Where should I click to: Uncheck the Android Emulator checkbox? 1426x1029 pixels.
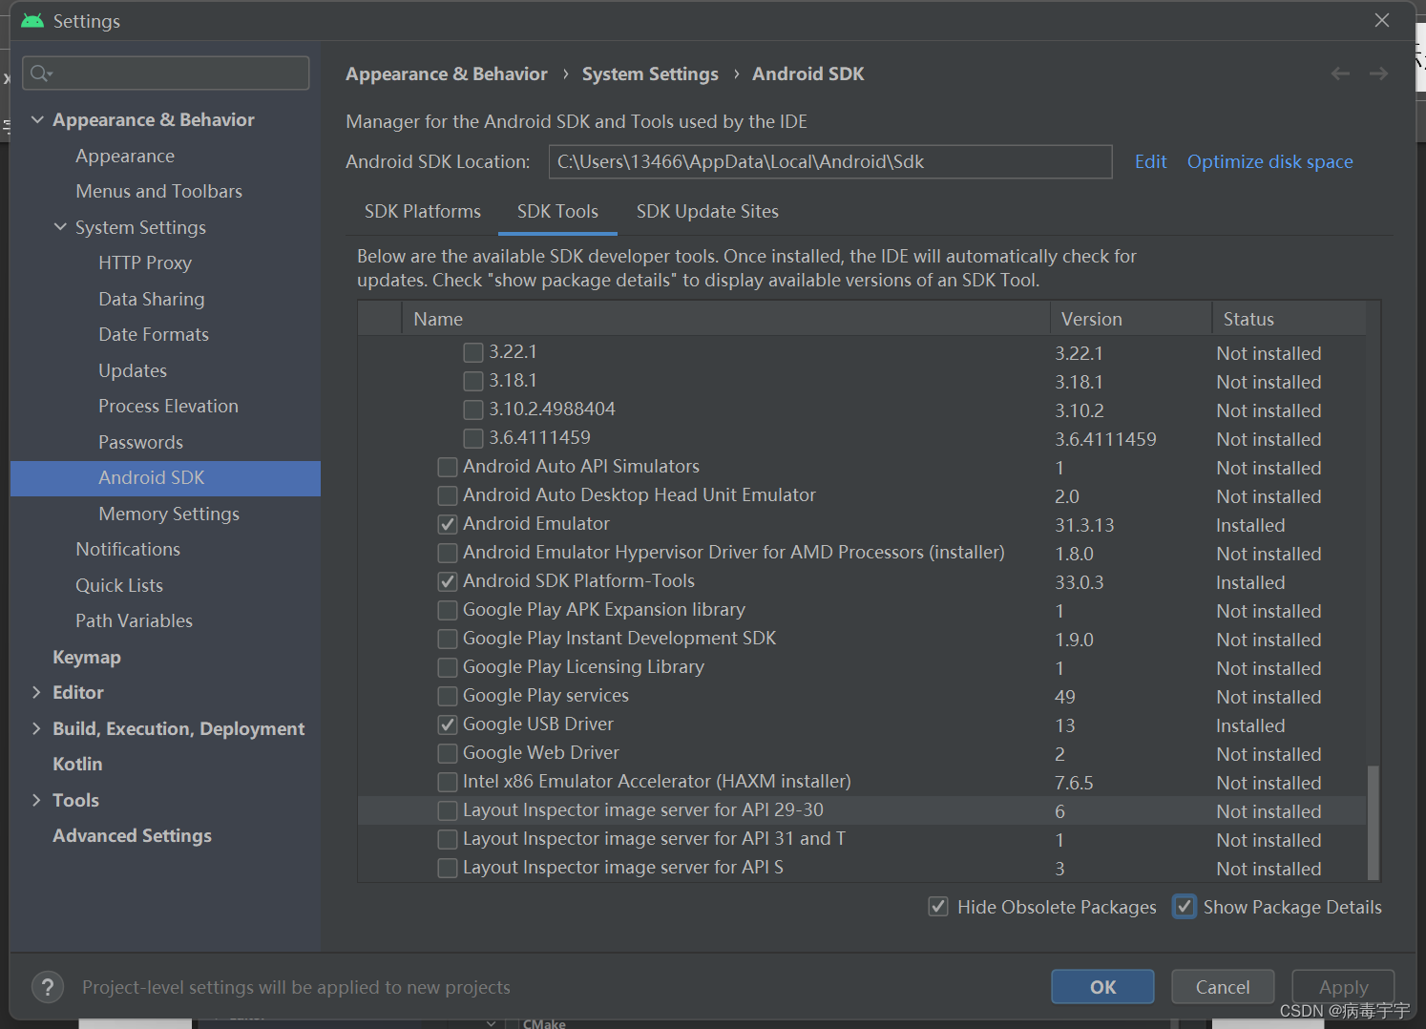[447, 524]
